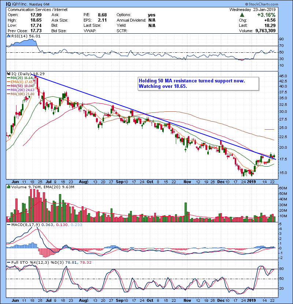Click the IQ ticker symbol in header
Image resolution: width=293 pixels, height=304 pixels.
8,4
